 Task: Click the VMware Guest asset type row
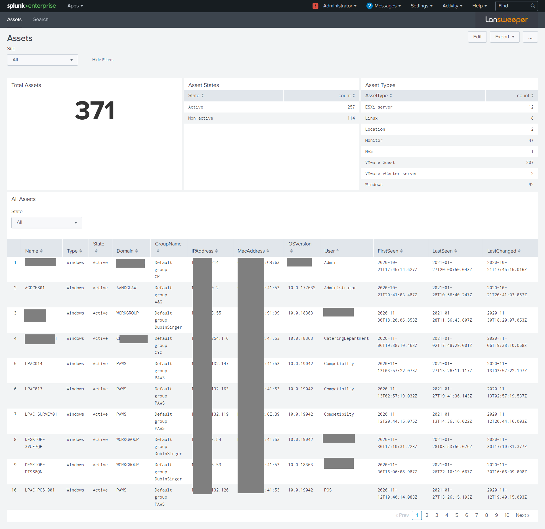(x=449, y=163)
